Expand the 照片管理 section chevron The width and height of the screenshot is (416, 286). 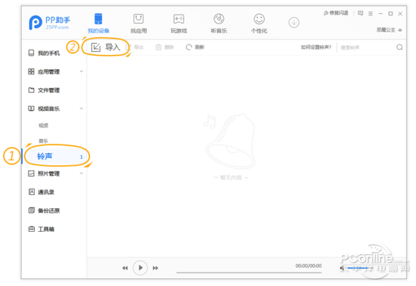(82, 174)
